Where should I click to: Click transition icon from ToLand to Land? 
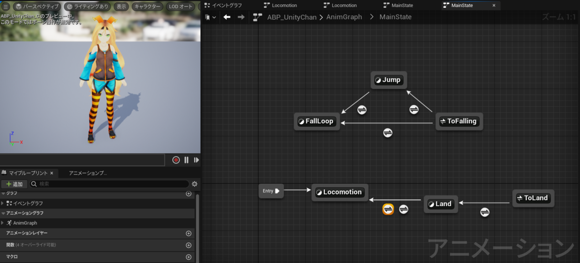point(485,212)
